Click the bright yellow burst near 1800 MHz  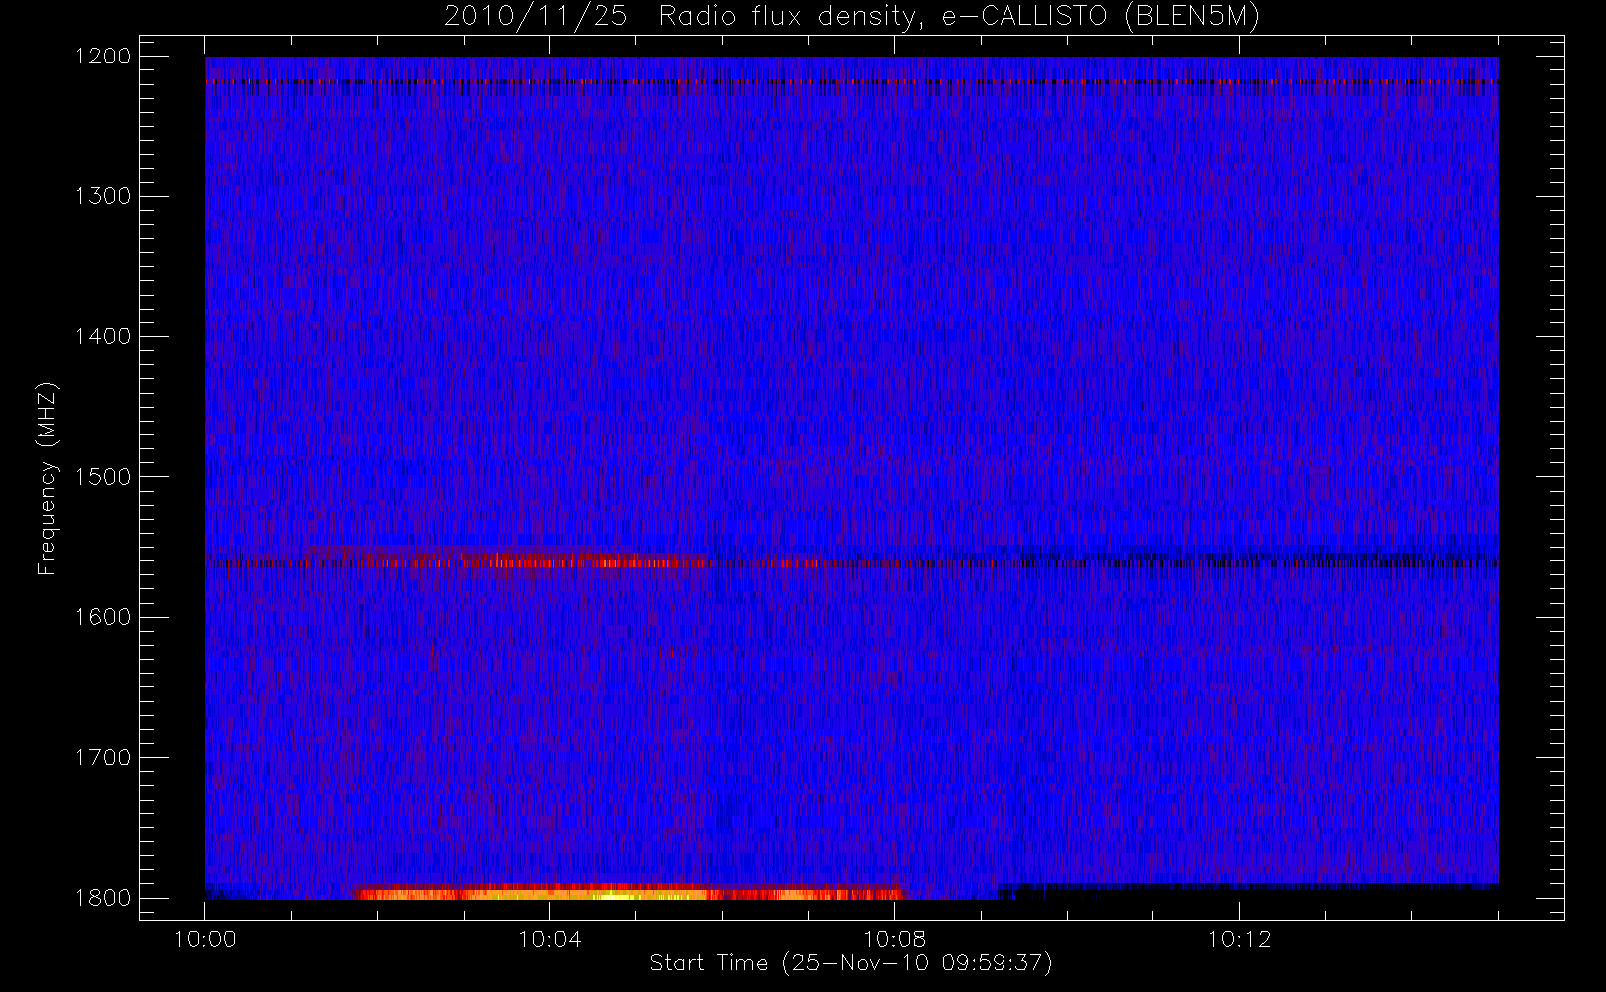coord(631,893)
